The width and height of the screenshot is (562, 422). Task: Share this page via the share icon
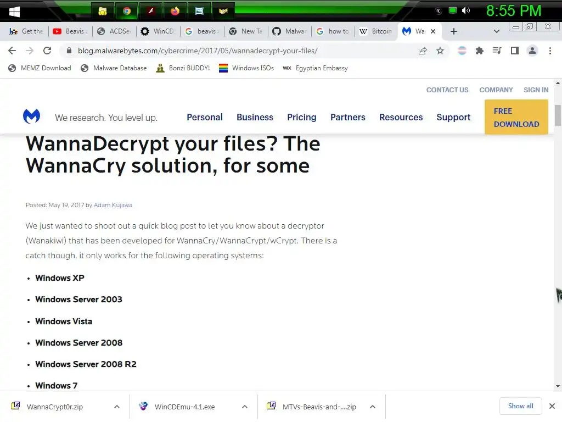[423, 51]
